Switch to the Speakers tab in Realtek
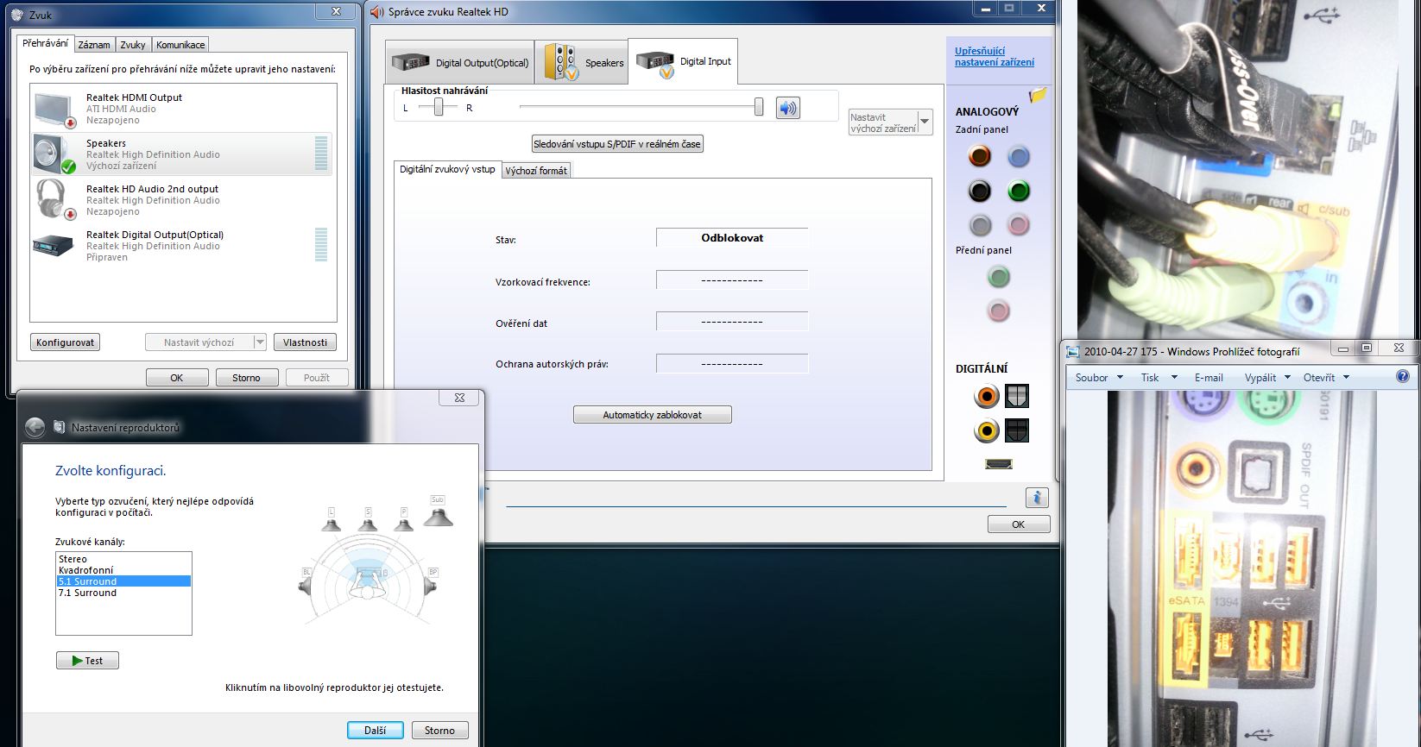 582,62
